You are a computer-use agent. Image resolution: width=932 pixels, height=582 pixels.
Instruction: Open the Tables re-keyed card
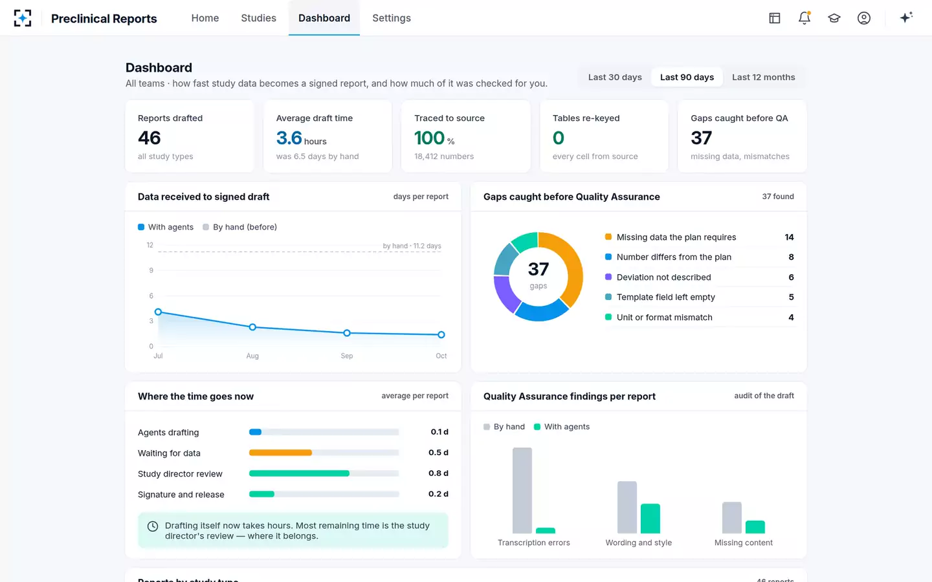click(x=604, y=136)
